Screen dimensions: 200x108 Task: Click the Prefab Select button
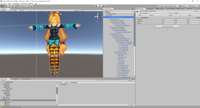tap(151, 15)
